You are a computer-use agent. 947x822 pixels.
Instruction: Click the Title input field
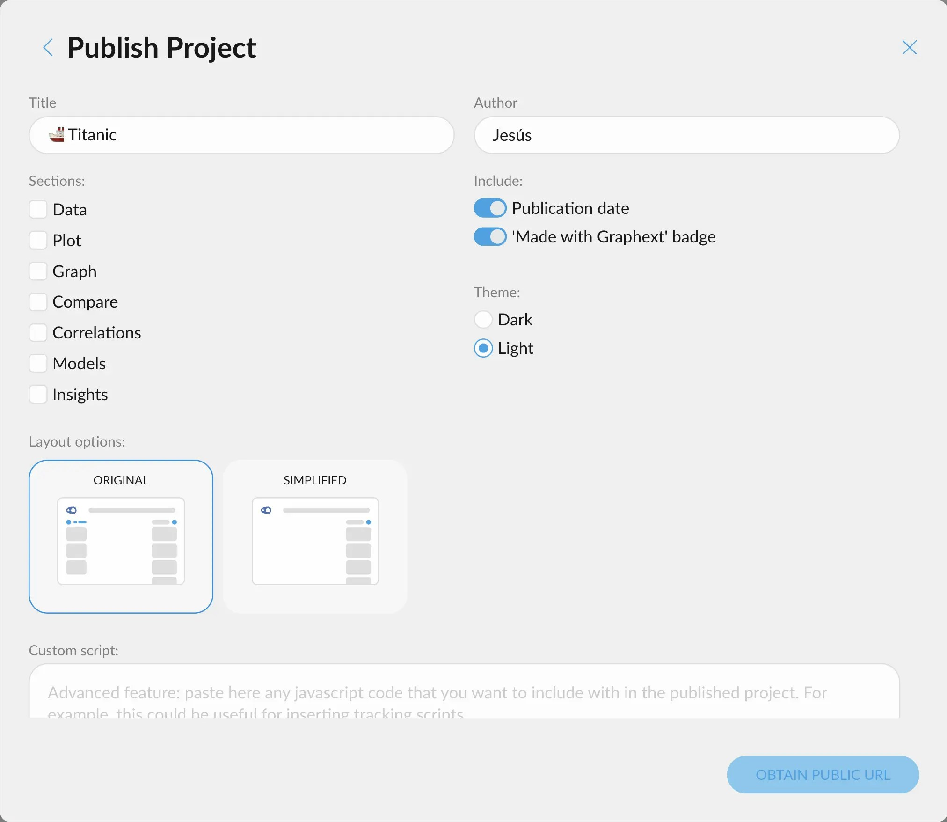pos(262,135)
